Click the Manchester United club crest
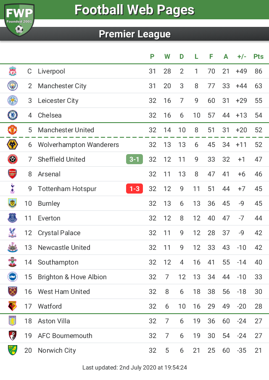The height and width of the screenshot is (380, 269). (12, 130)
